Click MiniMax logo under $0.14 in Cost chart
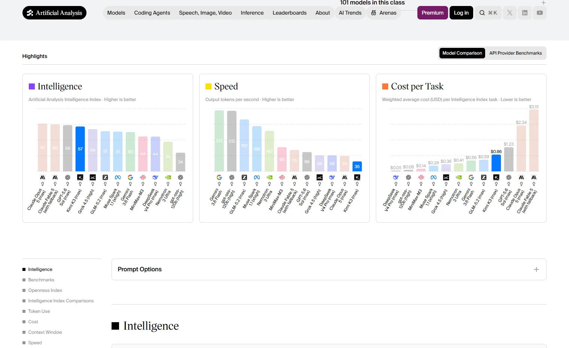This screenshot has height=348, width=569. [x=421, y=177]
